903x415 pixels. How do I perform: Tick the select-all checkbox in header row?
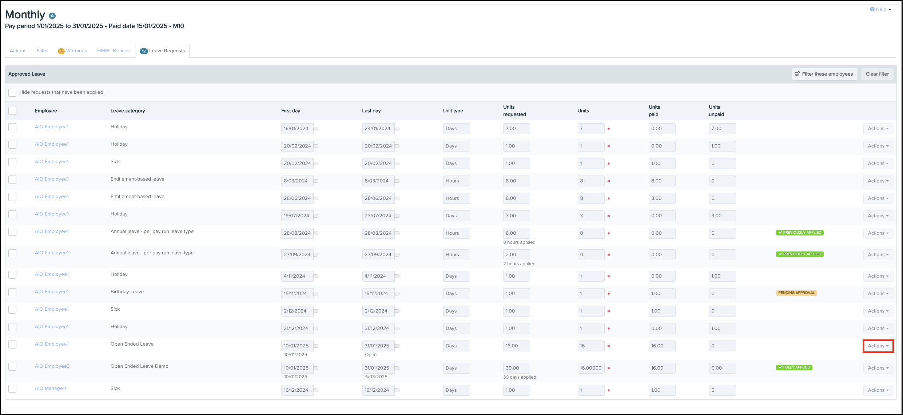[x=12, y=111]
